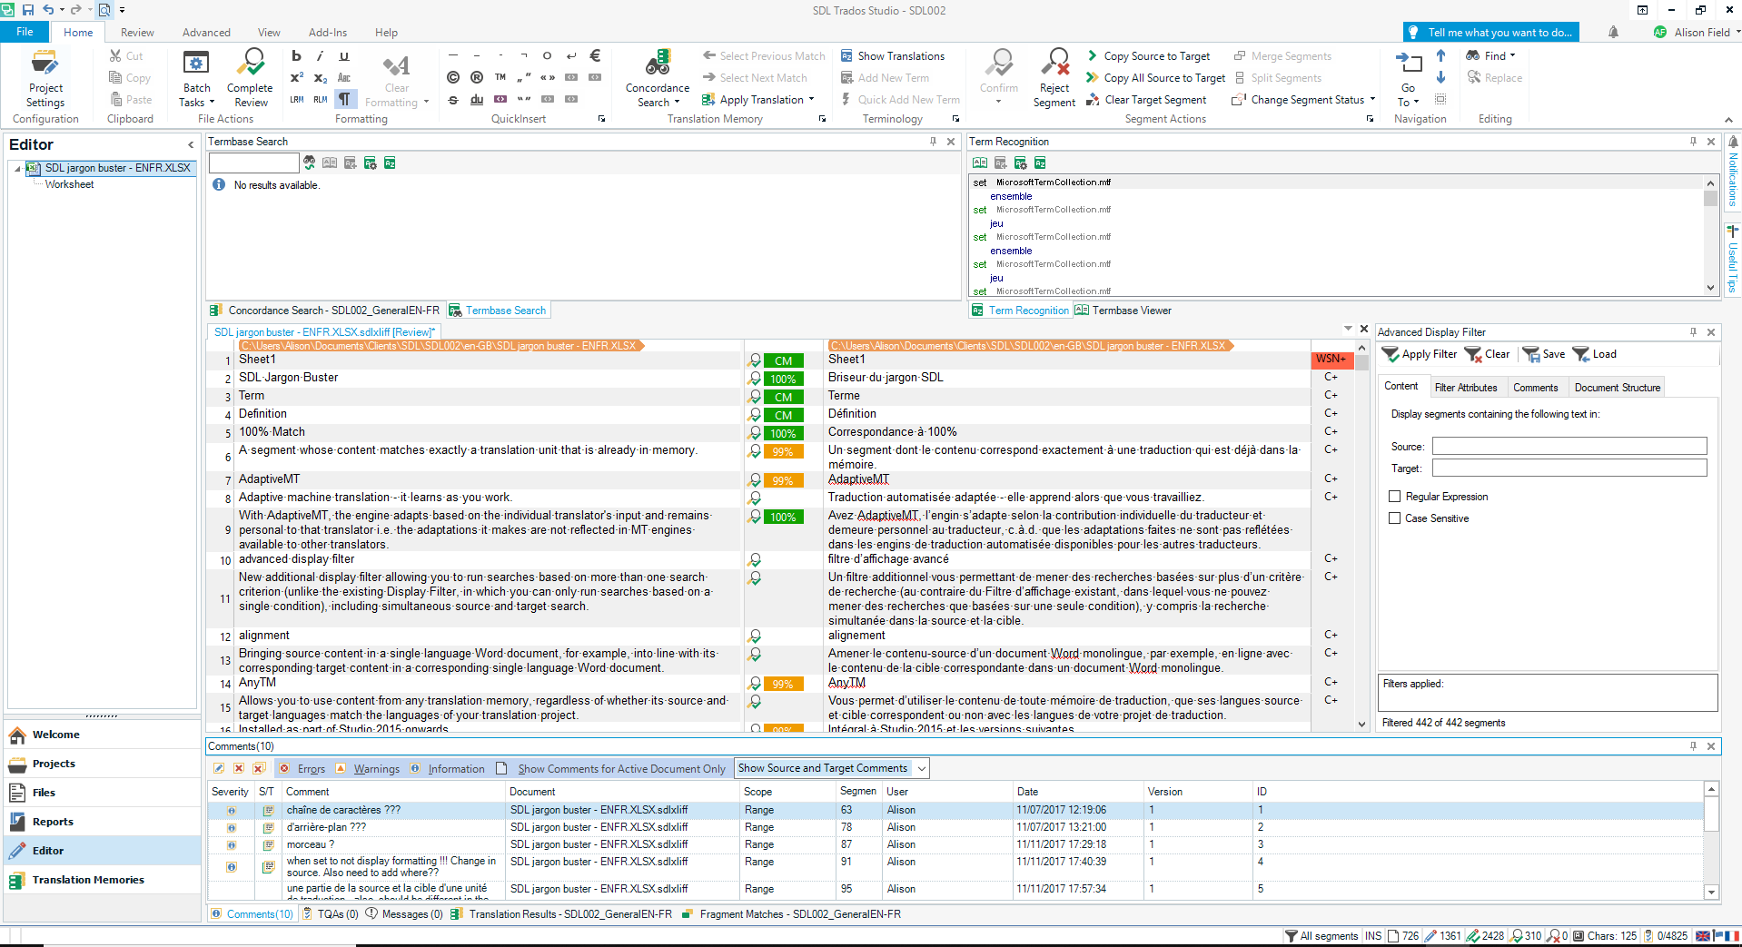The height and width of the screenshot is (947, 1742).
Task: Click Copy All Source to Target
Action: (x=1155, y=78)
